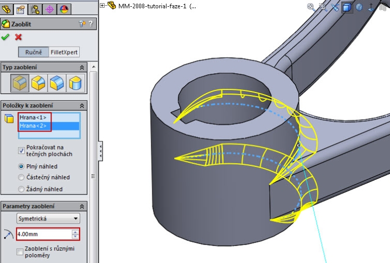Viewport: 390px width, 263px height.
Task: Select the Plný náhled radio button
Action: pos(21,166)
